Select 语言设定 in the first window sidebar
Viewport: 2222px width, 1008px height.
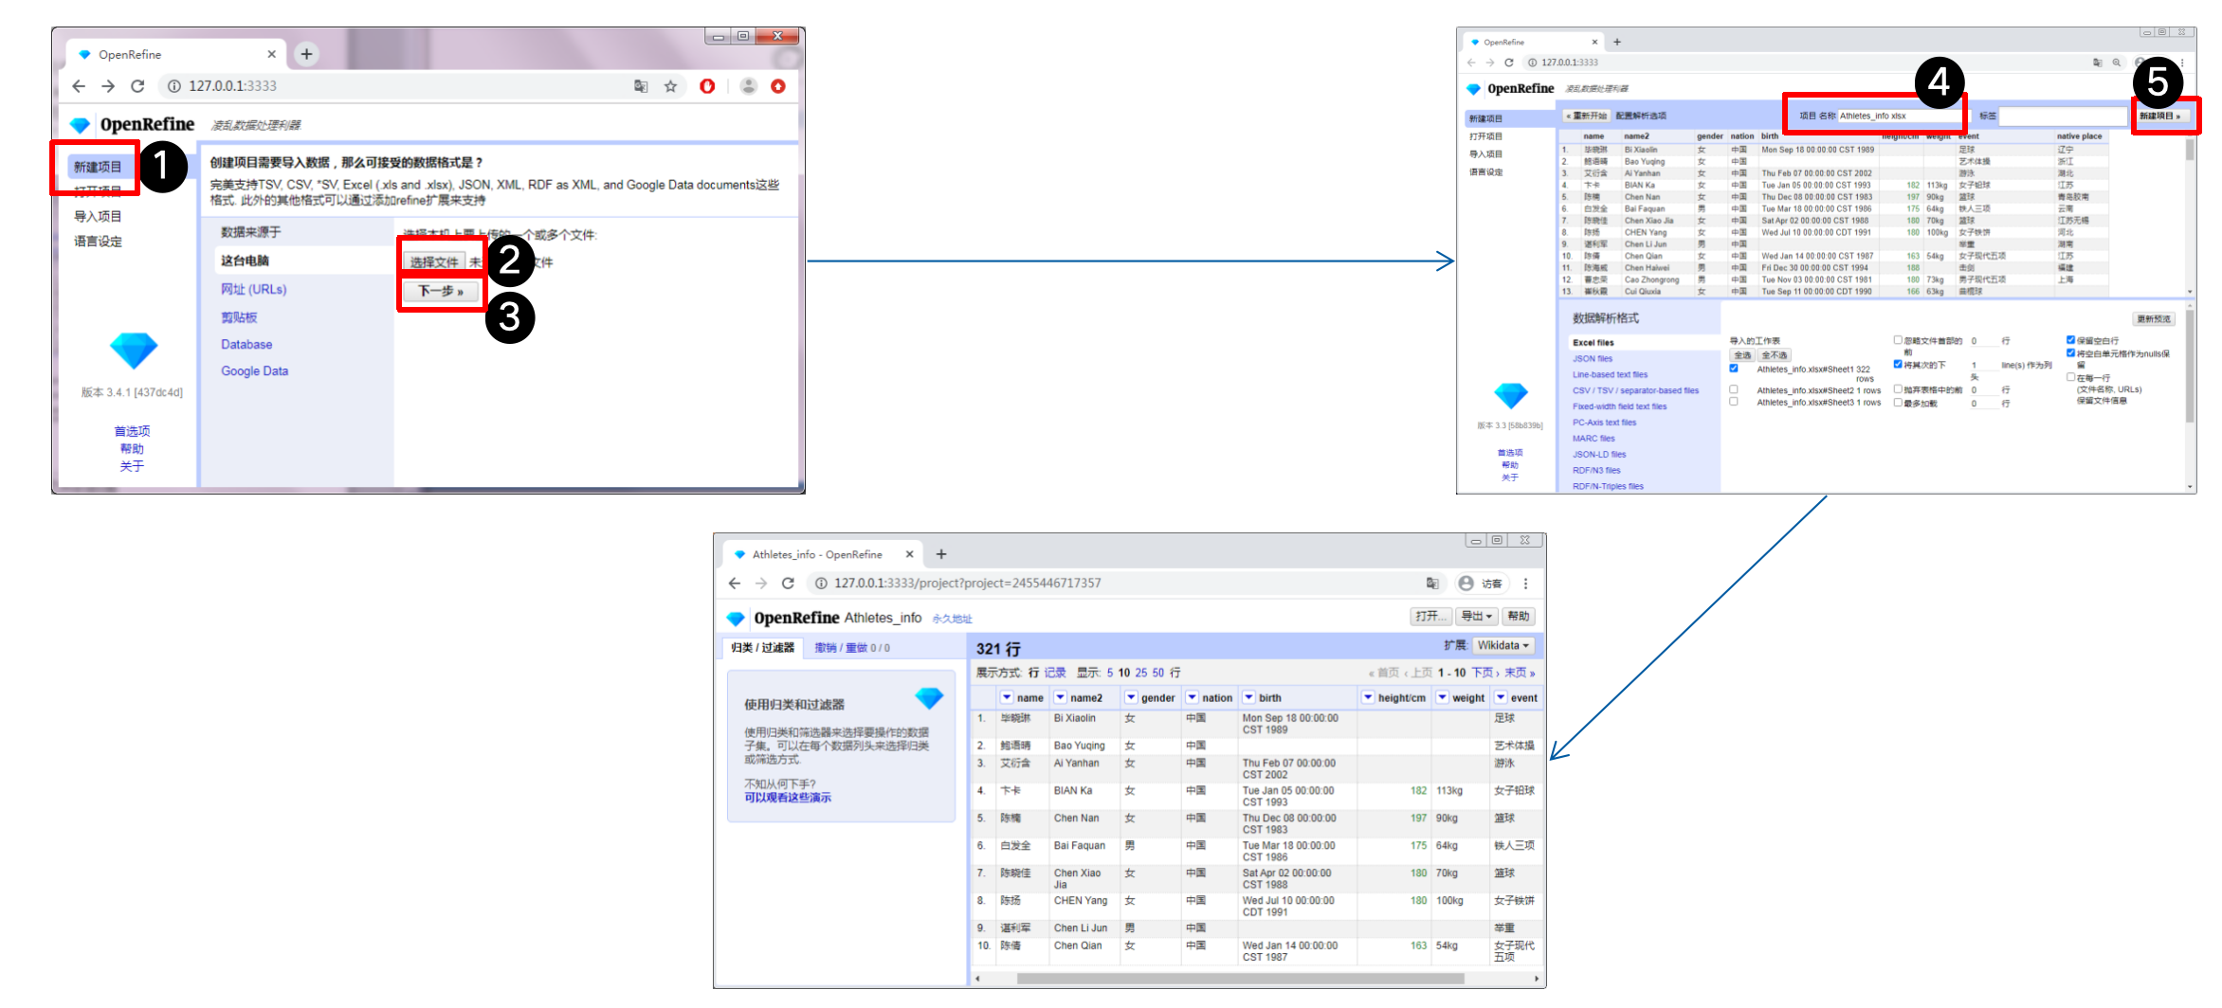click(x=98, y=242)
